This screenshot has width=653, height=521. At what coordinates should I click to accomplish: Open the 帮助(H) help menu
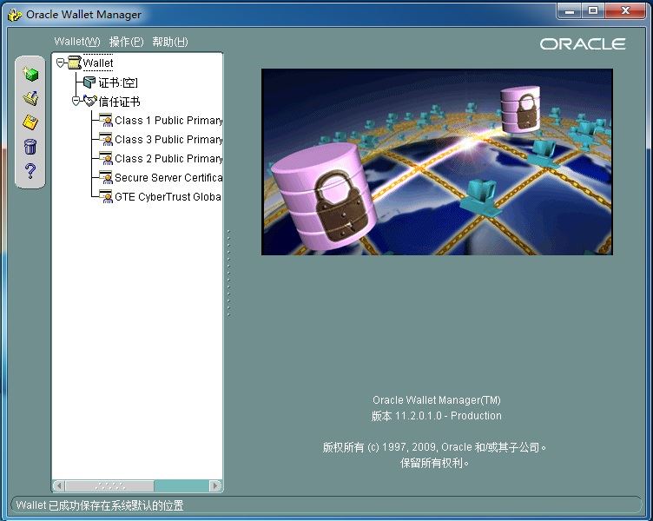[170, 42]
